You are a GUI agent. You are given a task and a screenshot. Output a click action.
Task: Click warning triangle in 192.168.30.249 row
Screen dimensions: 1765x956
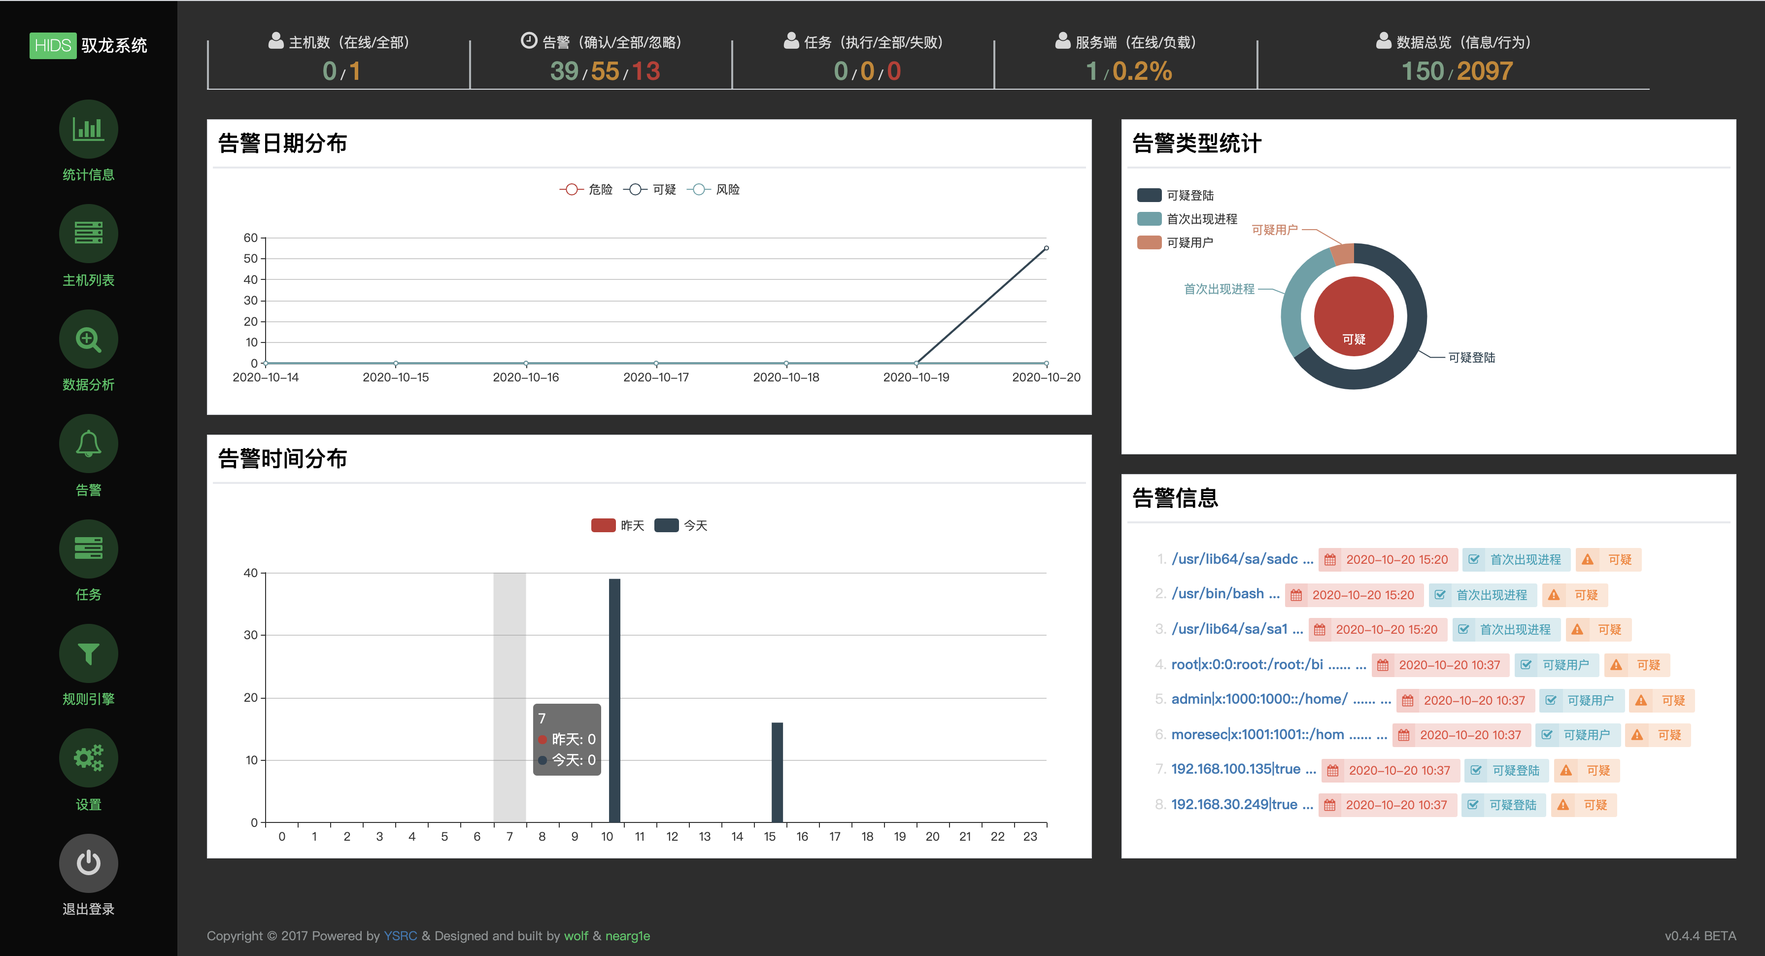point(1563,805)
